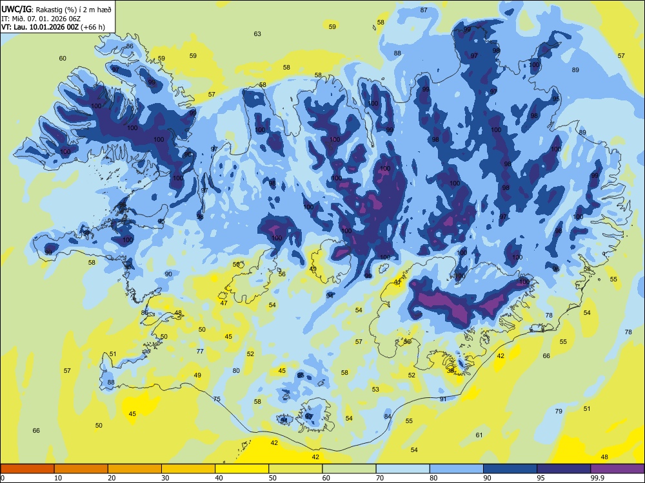Select the 30–40 amber legend swatch

[188, 469]
